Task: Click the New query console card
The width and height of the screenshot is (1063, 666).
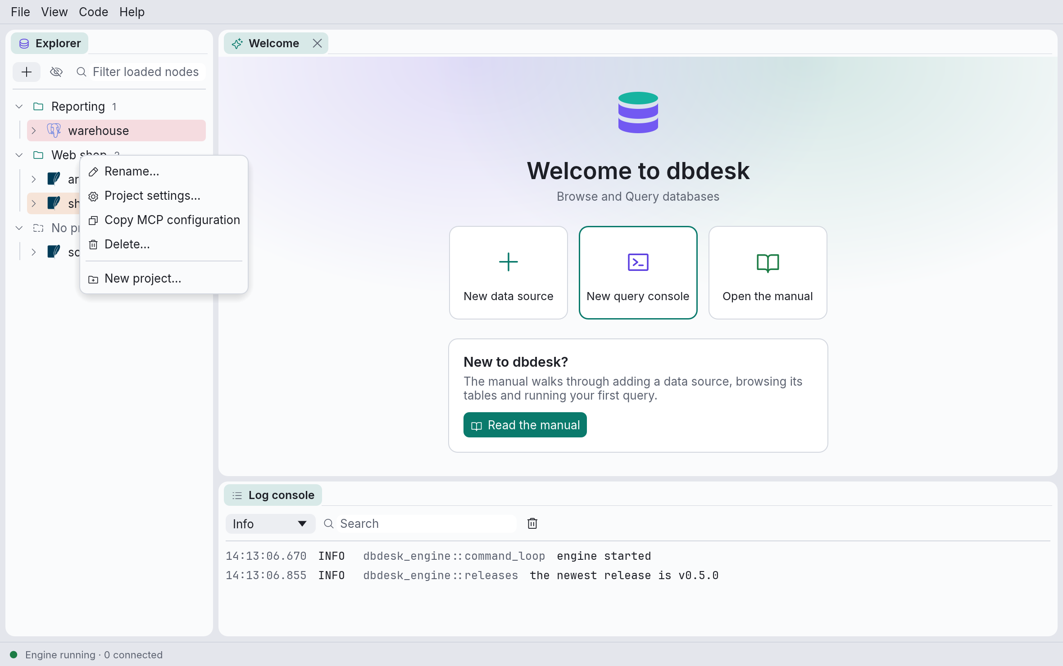Action: (x=638, y=273)
